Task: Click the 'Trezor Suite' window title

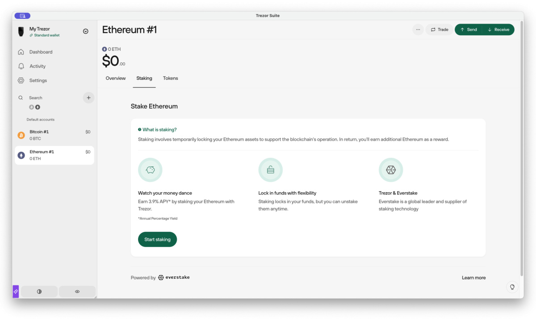Action: [x=268, y=16]
